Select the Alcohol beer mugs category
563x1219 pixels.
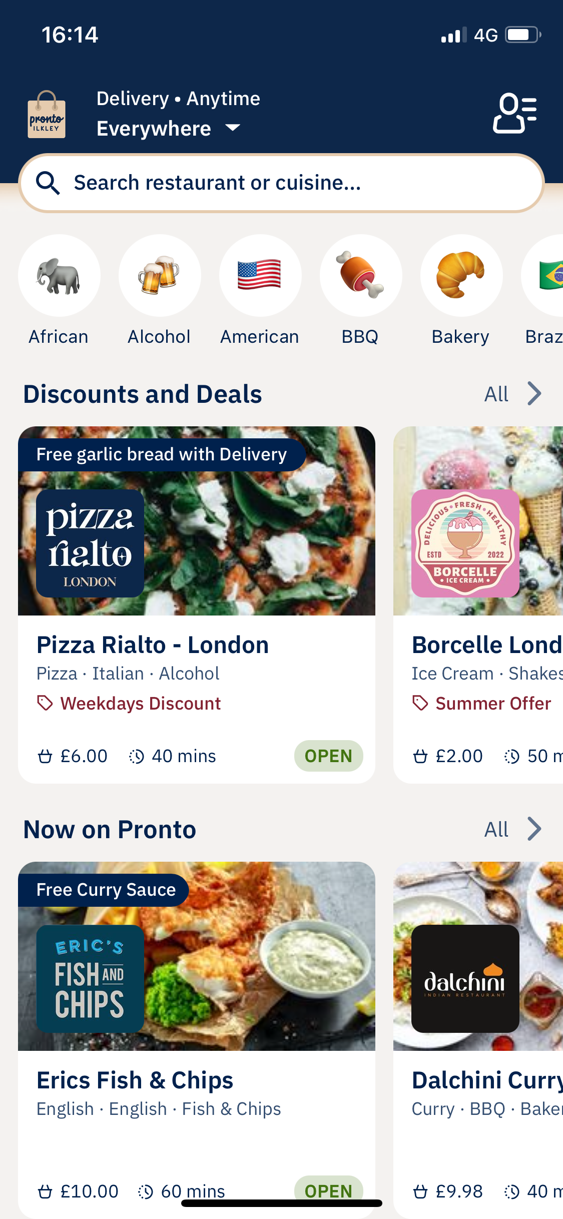160,276
